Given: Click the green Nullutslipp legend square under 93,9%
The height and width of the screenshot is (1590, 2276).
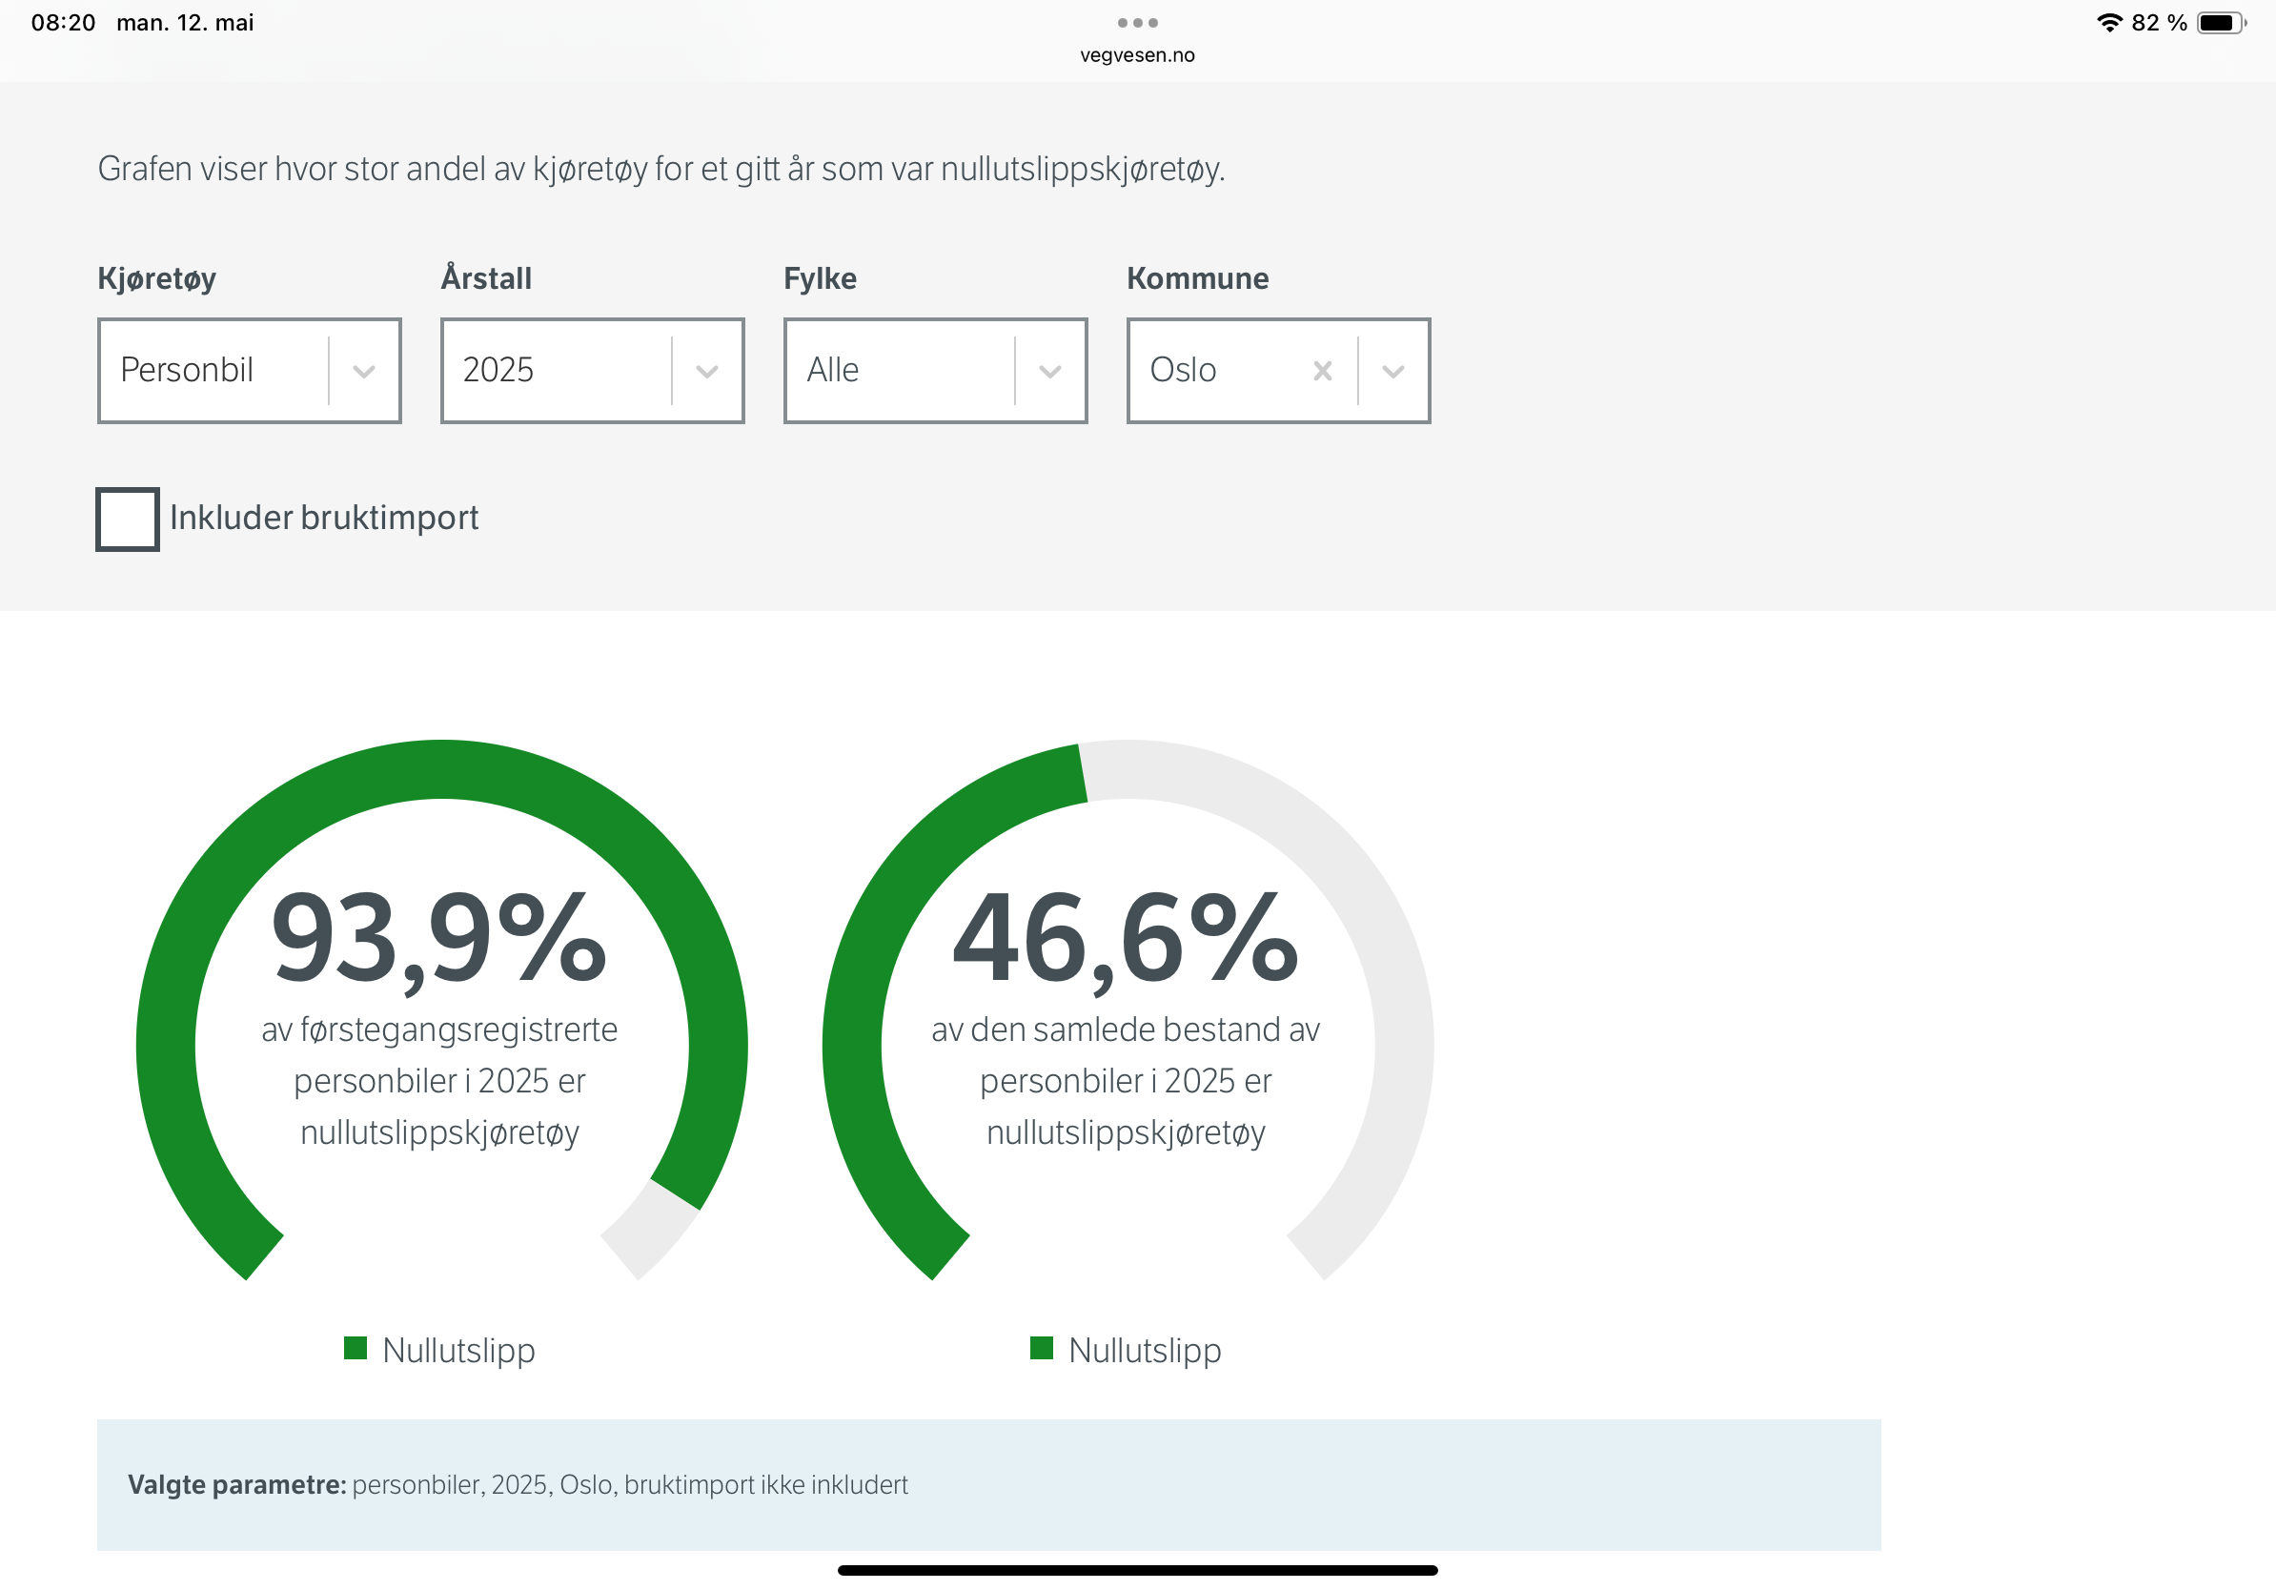Looking at the screenshot, I should click(355, 1348).
